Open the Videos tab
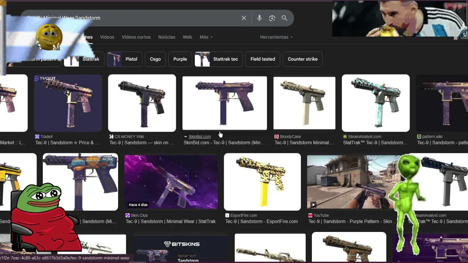This screenshot has width=468, height=263. (107, 37)
